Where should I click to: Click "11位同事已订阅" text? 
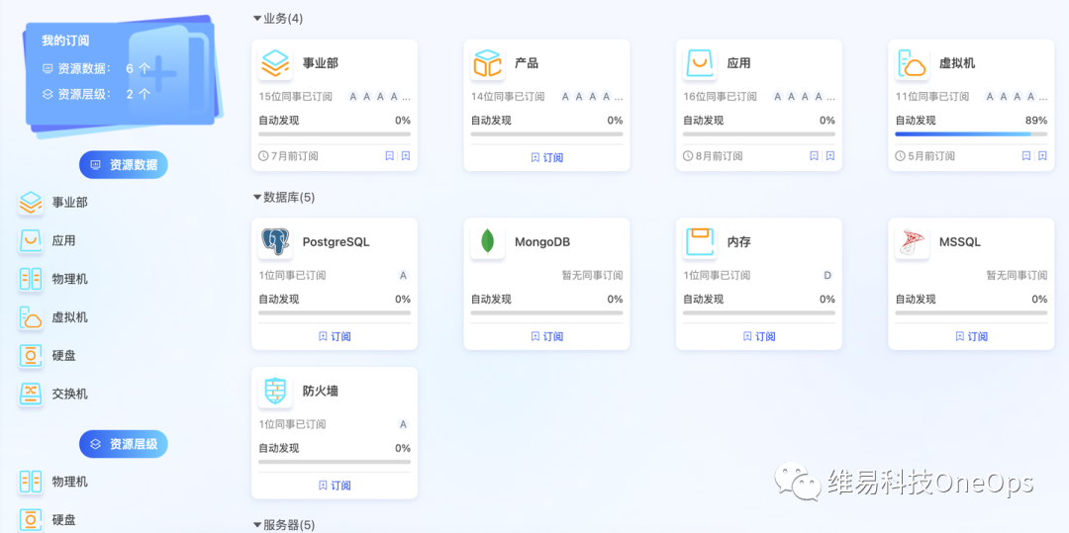point(932,97)
